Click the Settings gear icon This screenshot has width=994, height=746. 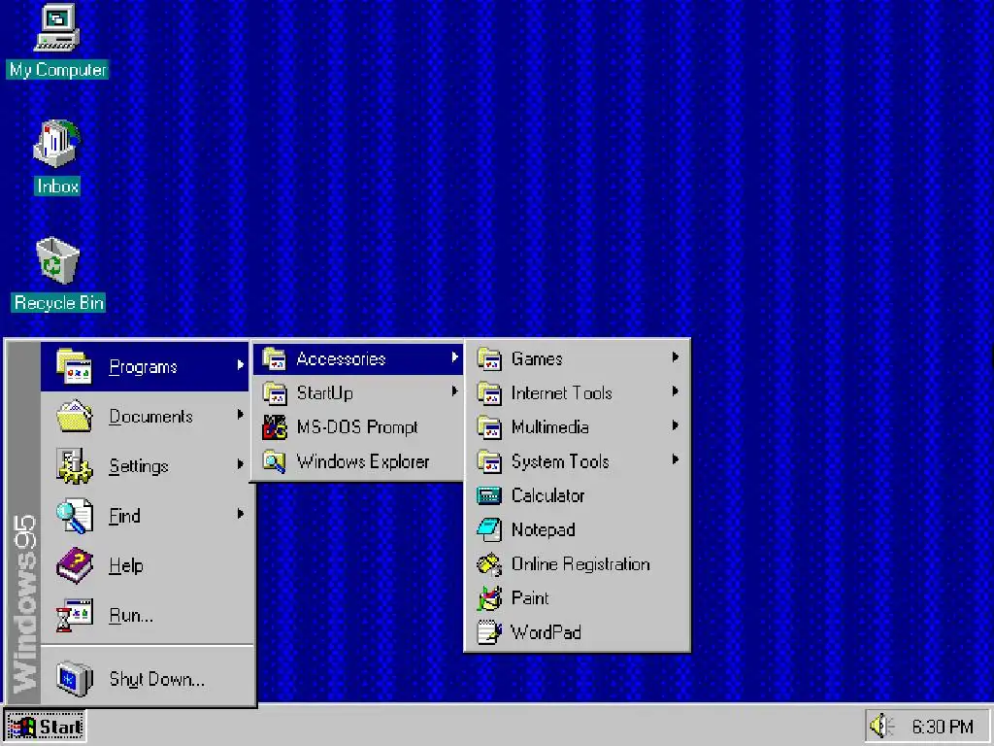click(74, 465)
